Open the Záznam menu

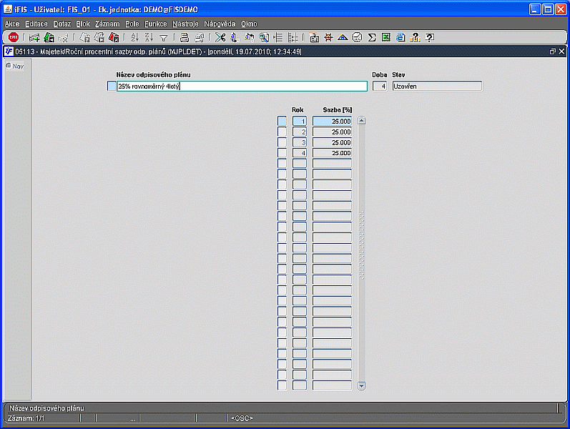pos(107,24)
